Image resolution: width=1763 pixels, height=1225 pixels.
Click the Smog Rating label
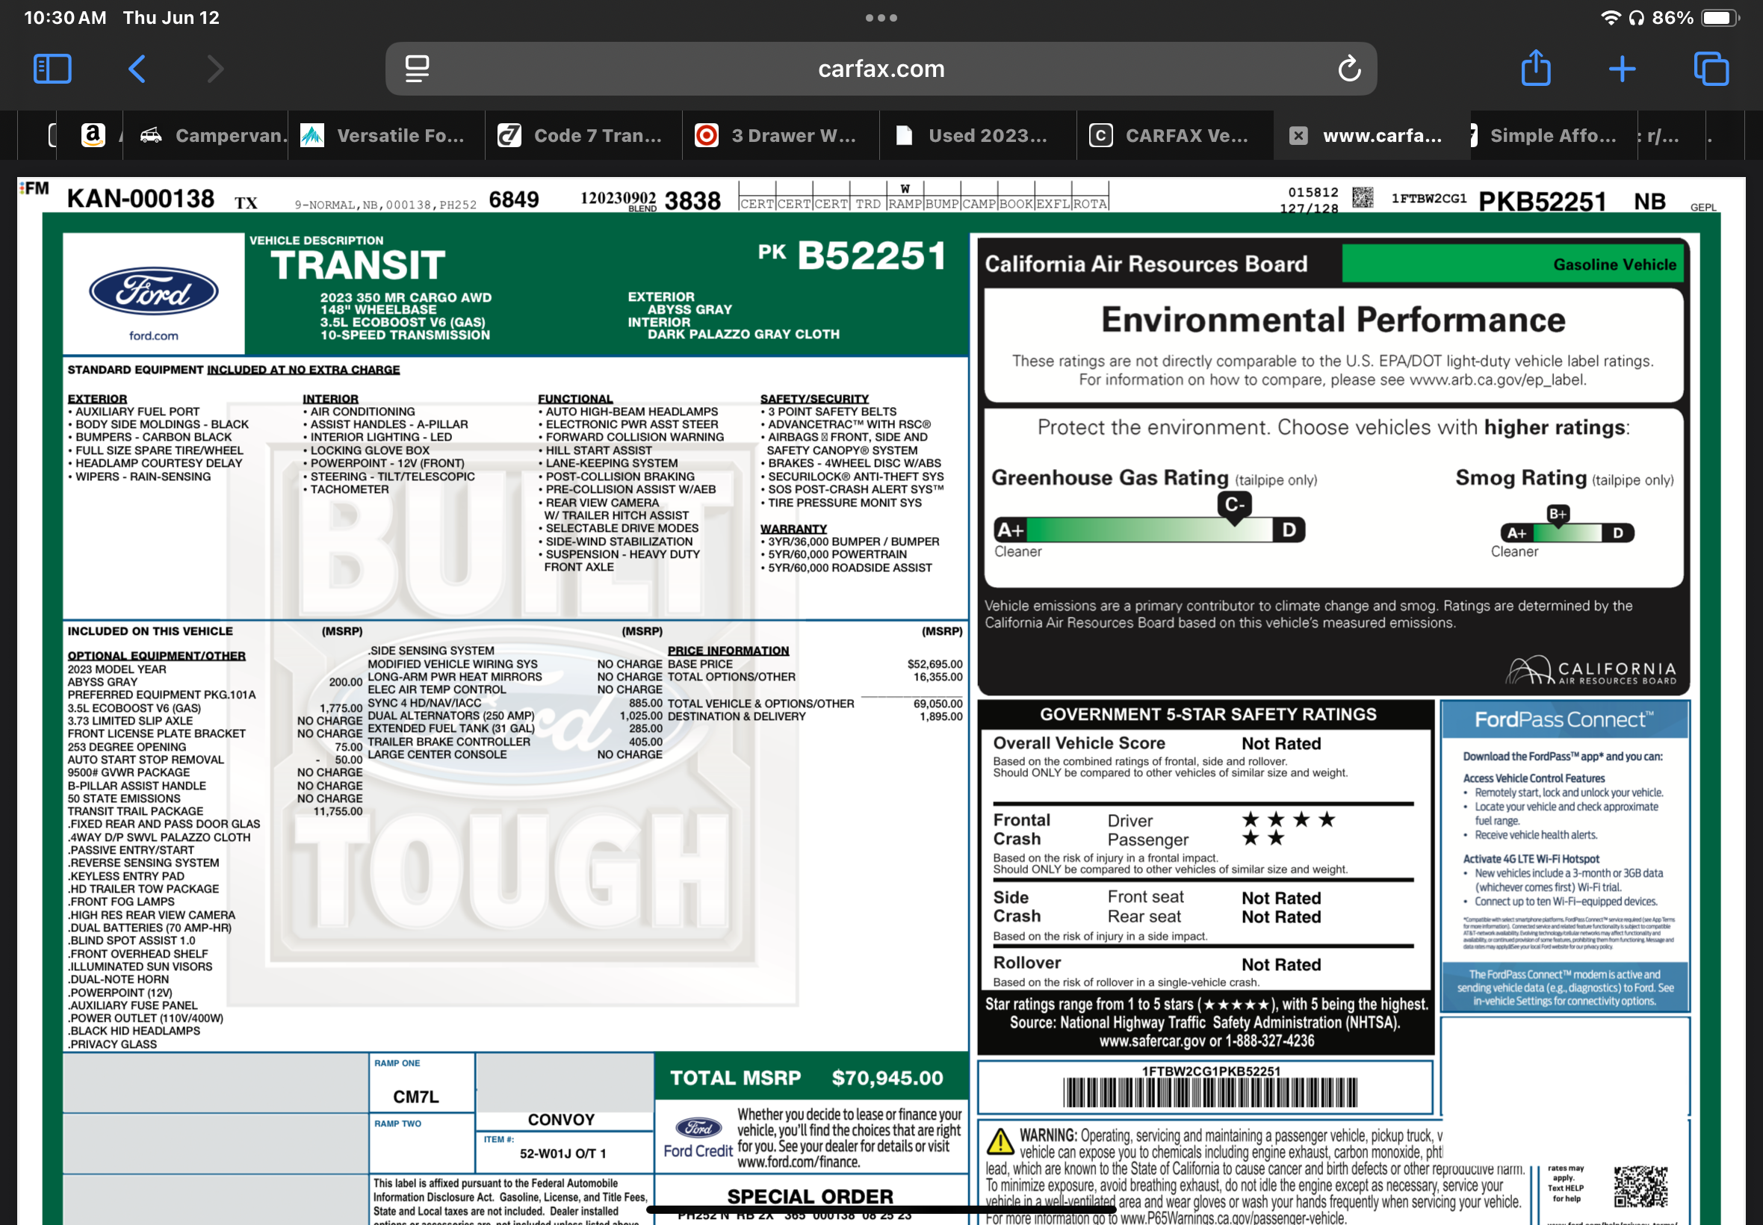coord(1520,477)
